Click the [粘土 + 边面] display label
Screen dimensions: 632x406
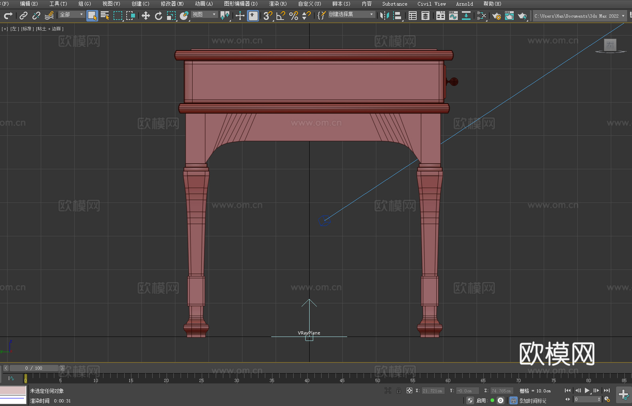(50, 29)
